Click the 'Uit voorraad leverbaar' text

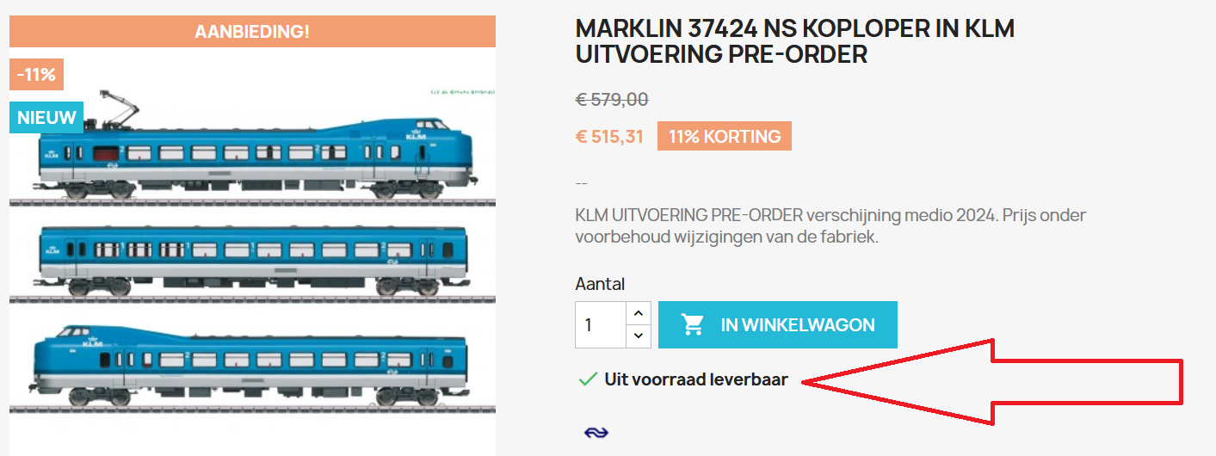pos(696,379)
